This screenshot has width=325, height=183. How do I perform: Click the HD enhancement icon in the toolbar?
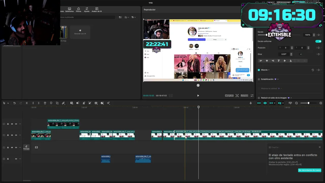96,103
